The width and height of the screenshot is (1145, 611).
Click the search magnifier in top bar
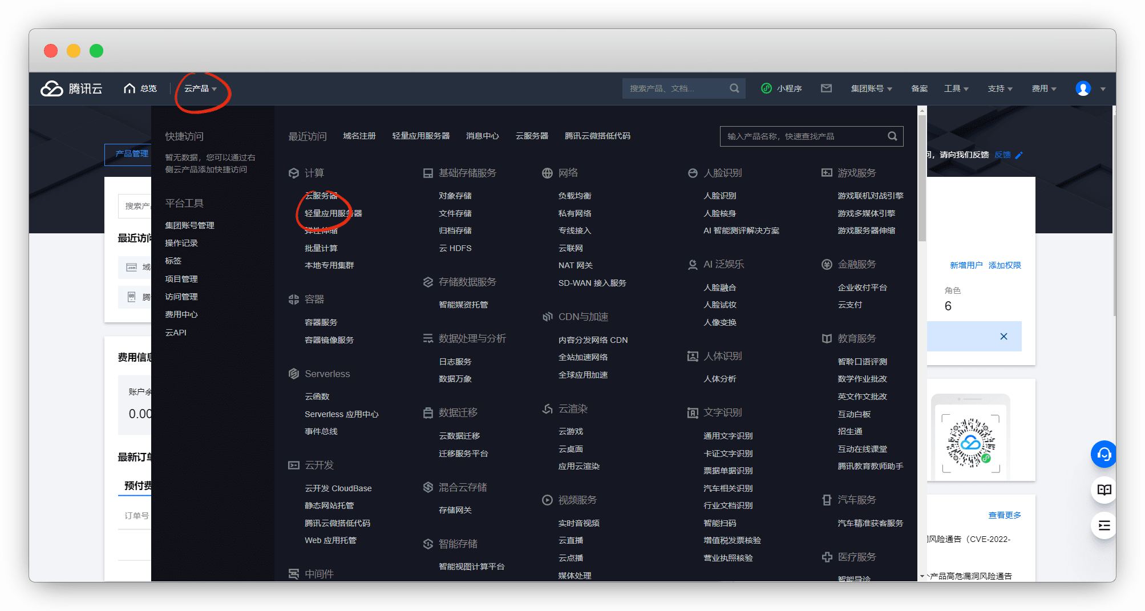pyautogui.click(x=734, y=88)
